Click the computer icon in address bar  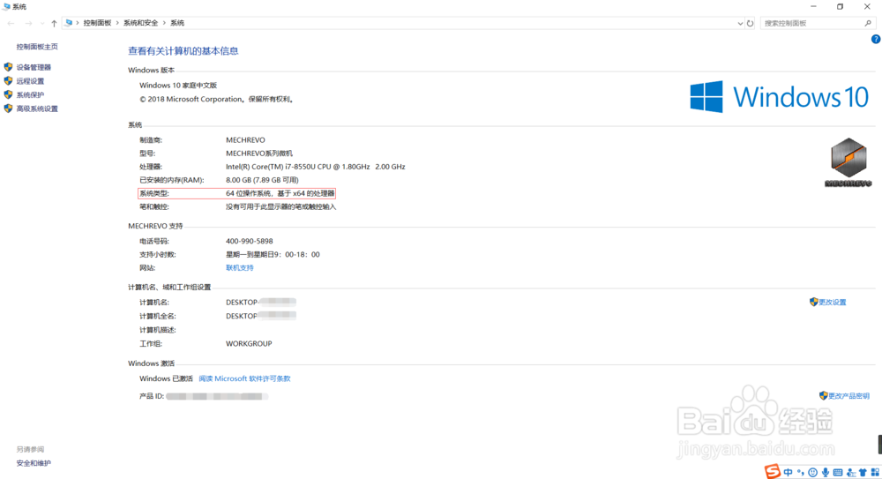69,23
